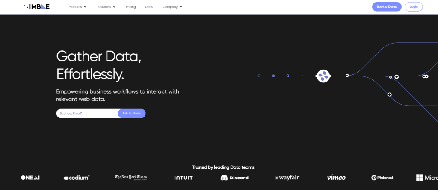Click the large white circular pipeline node
Image resolution: width=438 pixels, height=190 pixels.
pyautogui.click(x=323, y=76)
